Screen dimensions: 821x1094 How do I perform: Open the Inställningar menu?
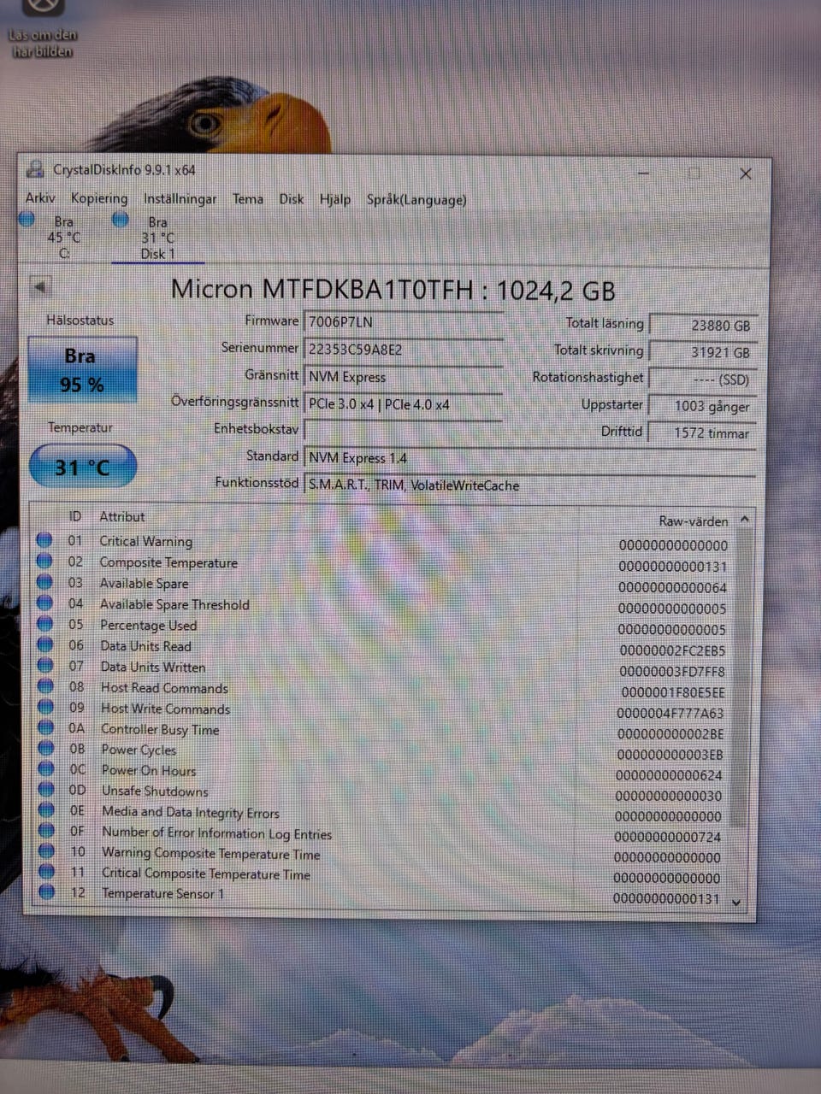[180, 199]
